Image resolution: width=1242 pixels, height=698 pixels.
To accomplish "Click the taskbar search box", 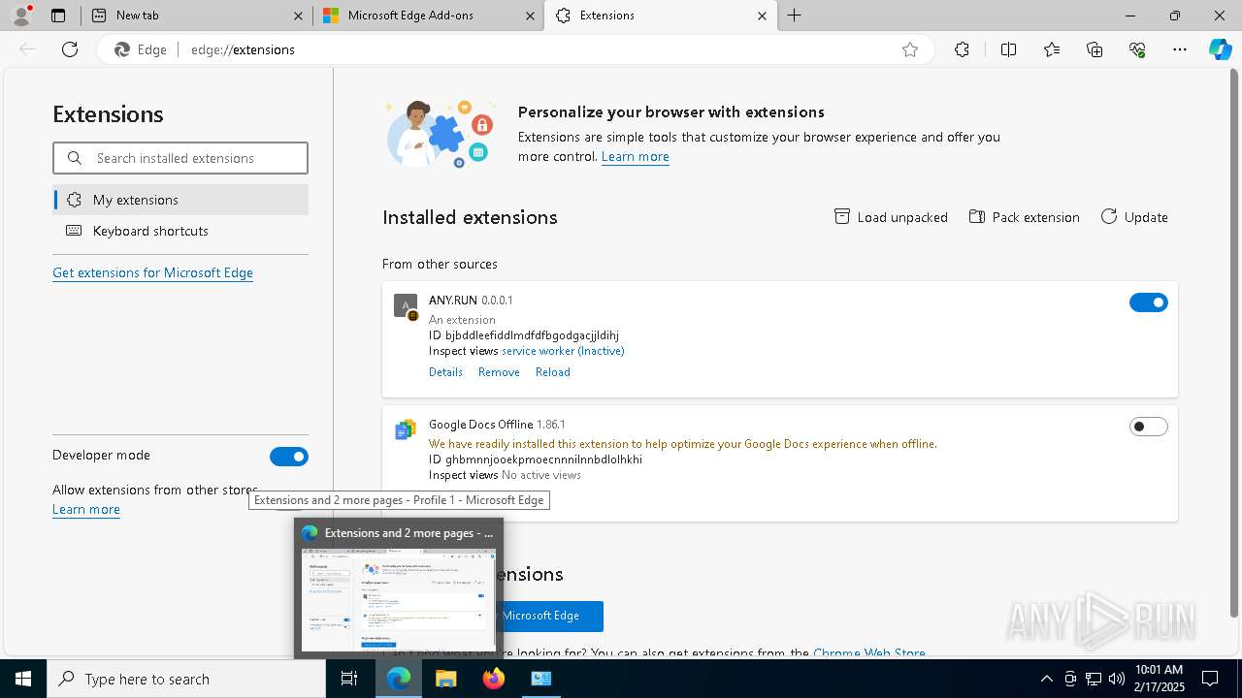I will point(186,679).
